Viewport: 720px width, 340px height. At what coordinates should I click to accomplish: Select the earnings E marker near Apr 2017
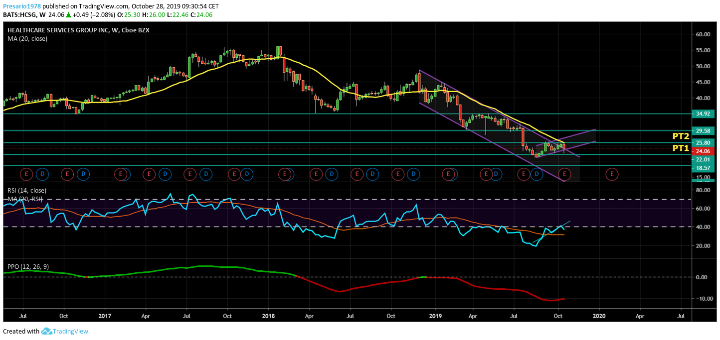[x=149, y=174]
